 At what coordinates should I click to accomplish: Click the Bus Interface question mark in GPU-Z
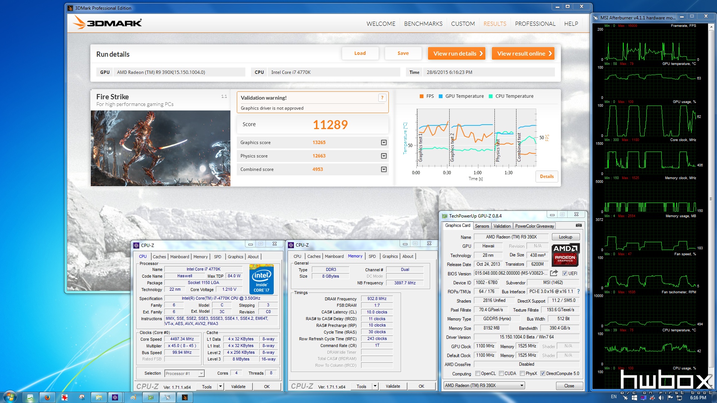(578, 291)
